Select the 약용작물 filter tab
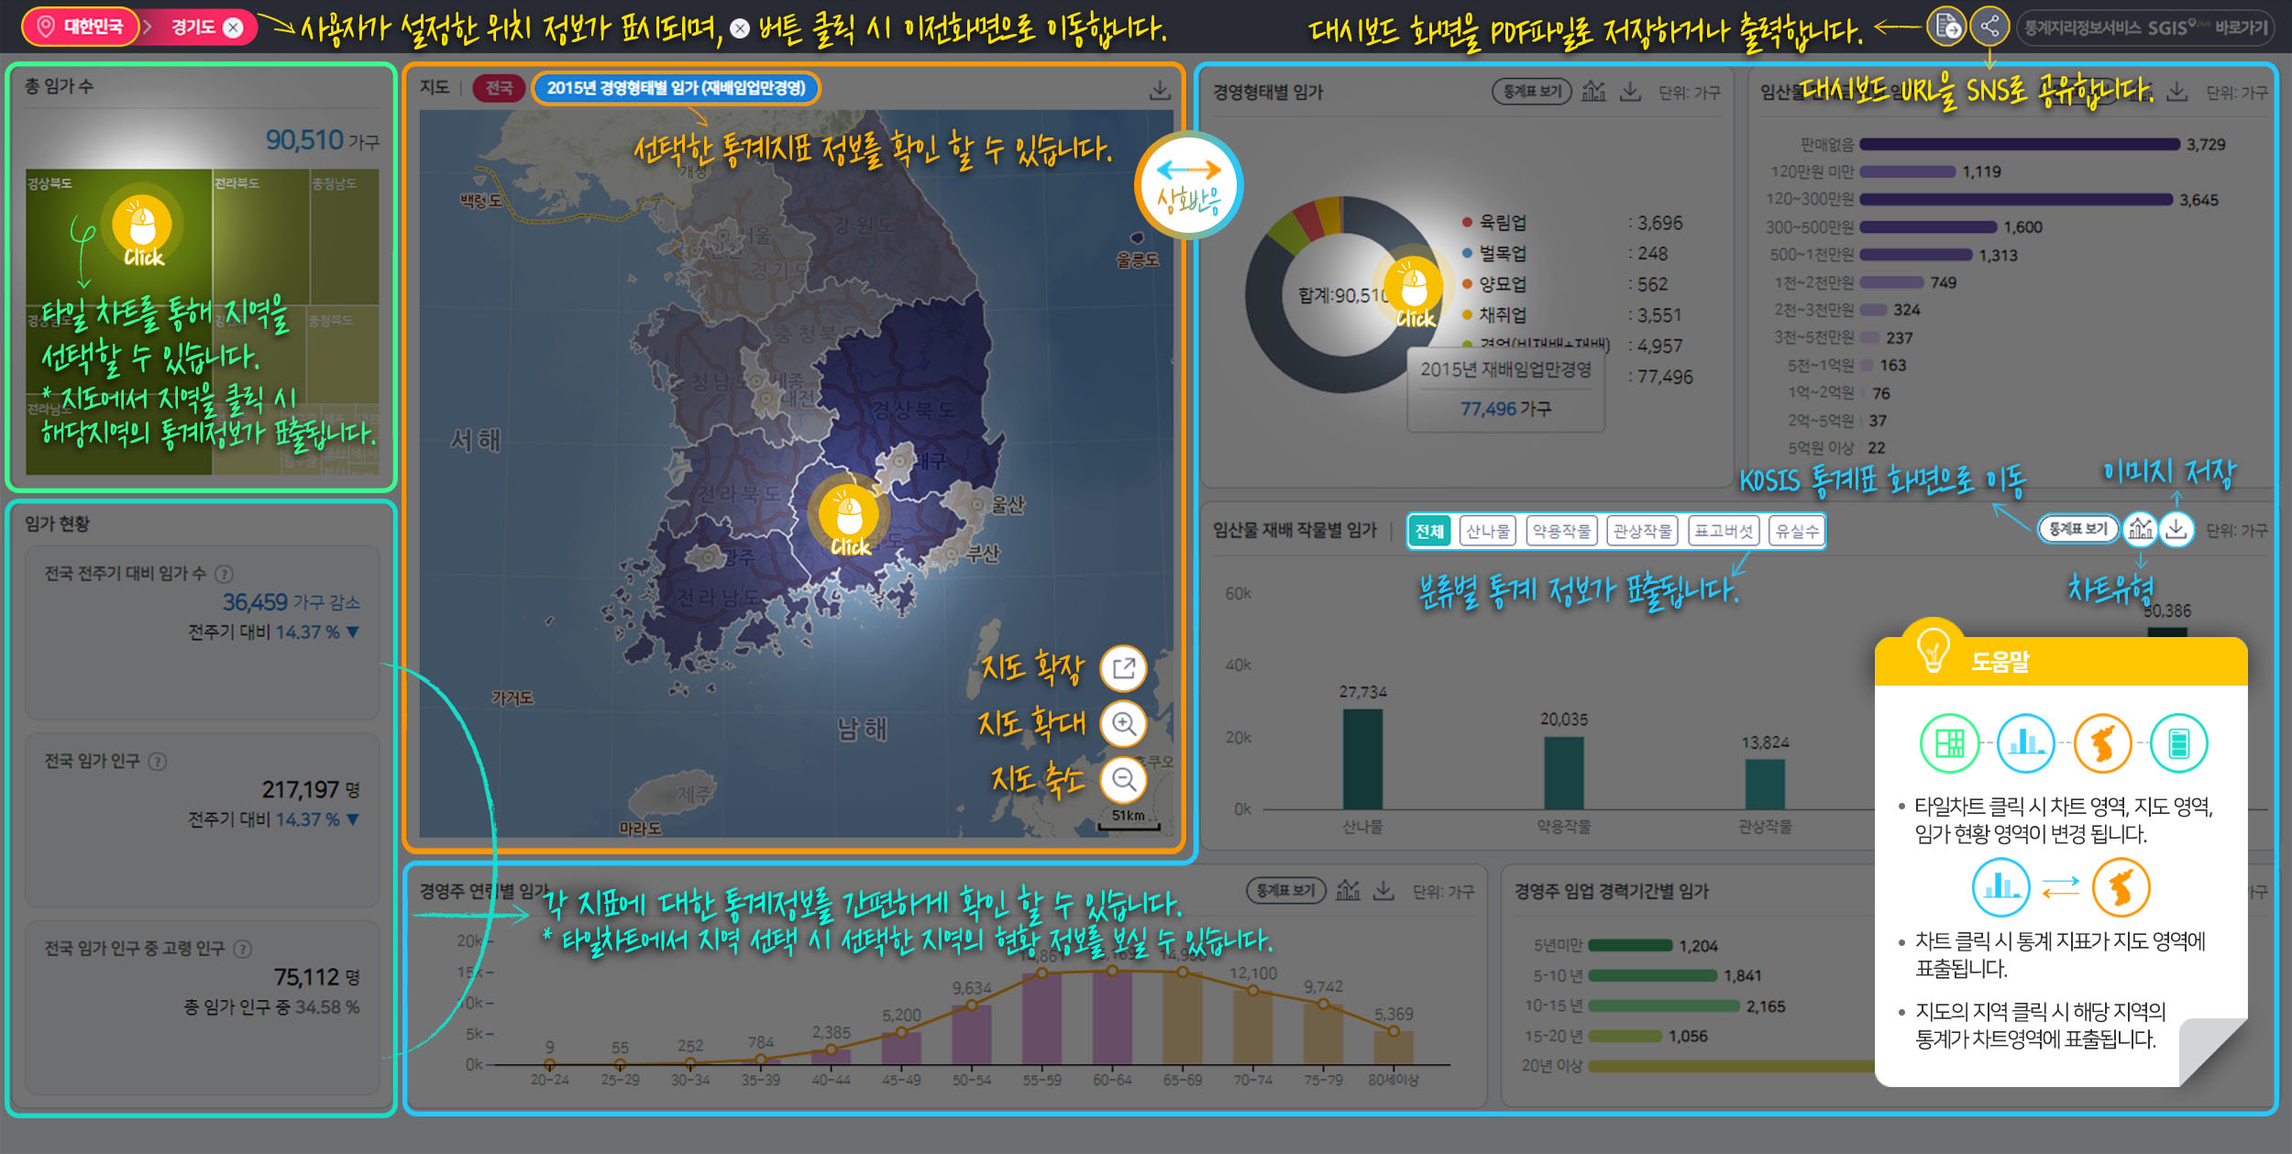The height and width of the screenshot is (1154, 2292). 1561,531
